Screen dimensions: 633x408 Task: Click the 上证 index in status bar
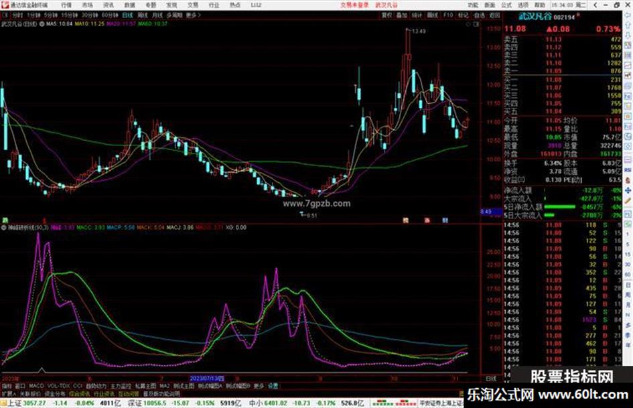[x=14, y=403]
